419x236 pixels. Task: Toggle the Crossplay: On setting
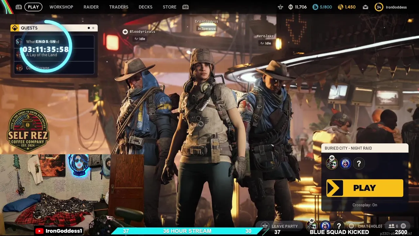tap(365, 205)
